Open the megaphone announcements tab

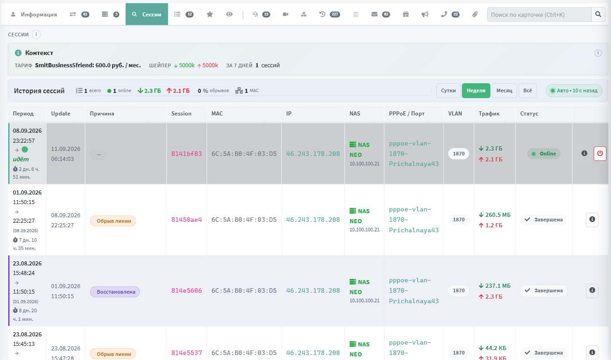[425, 14]
